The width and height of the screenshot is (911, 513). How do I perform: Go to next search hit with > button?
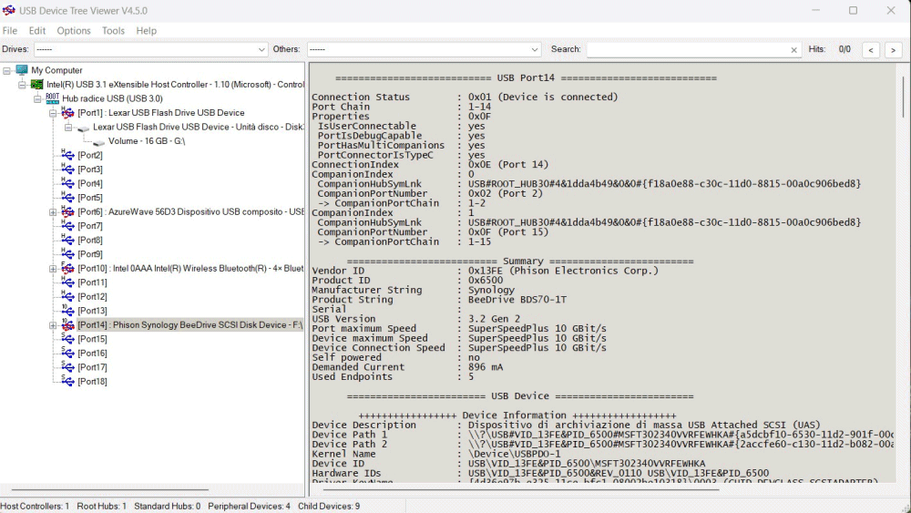pos(893,50)
